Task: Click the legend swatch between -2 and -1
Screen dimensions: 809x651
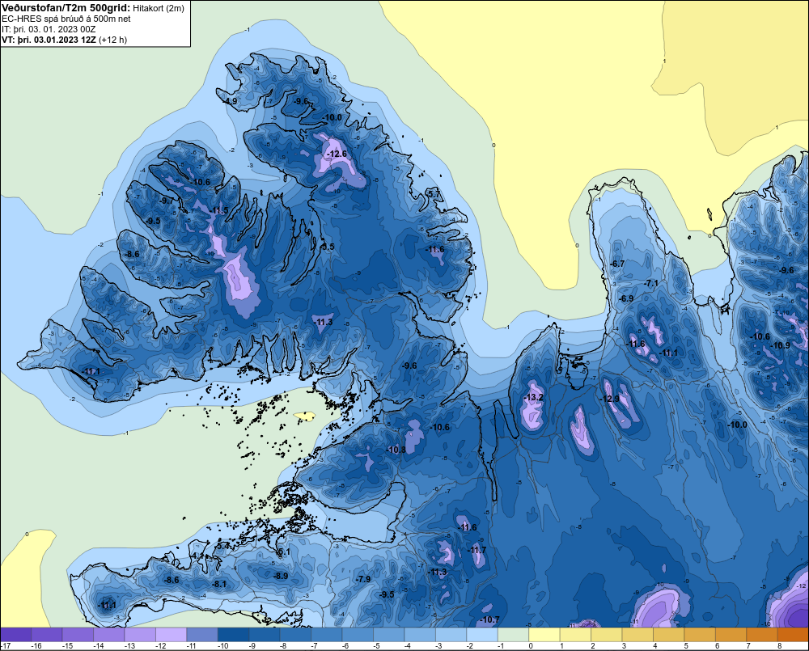Action: click(x=482, y=635)
